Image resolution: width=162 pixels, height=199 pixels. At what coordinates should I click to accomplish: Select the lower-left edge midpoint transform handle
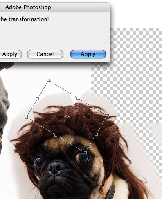pos(56,135)
